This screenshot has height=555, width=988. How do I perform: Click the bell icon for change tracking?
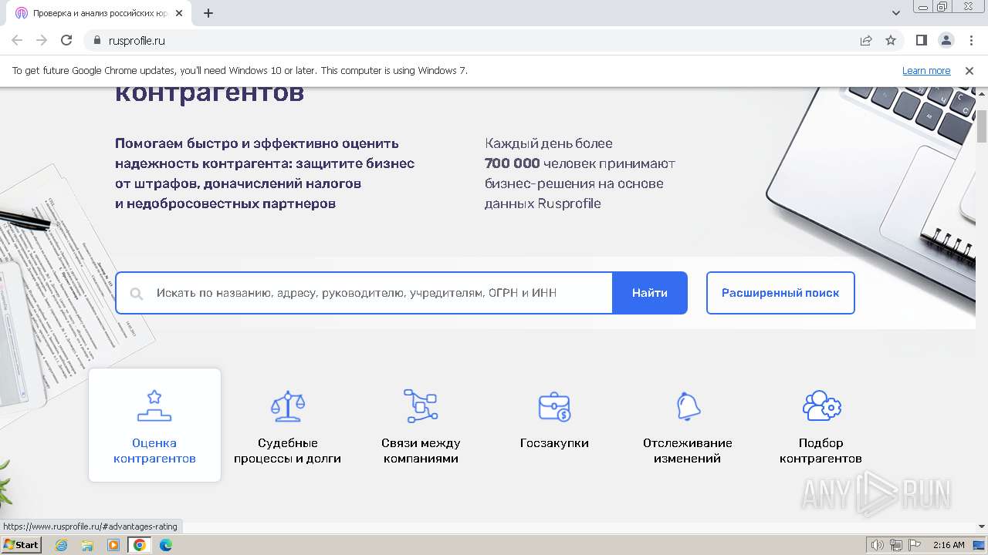688,406
